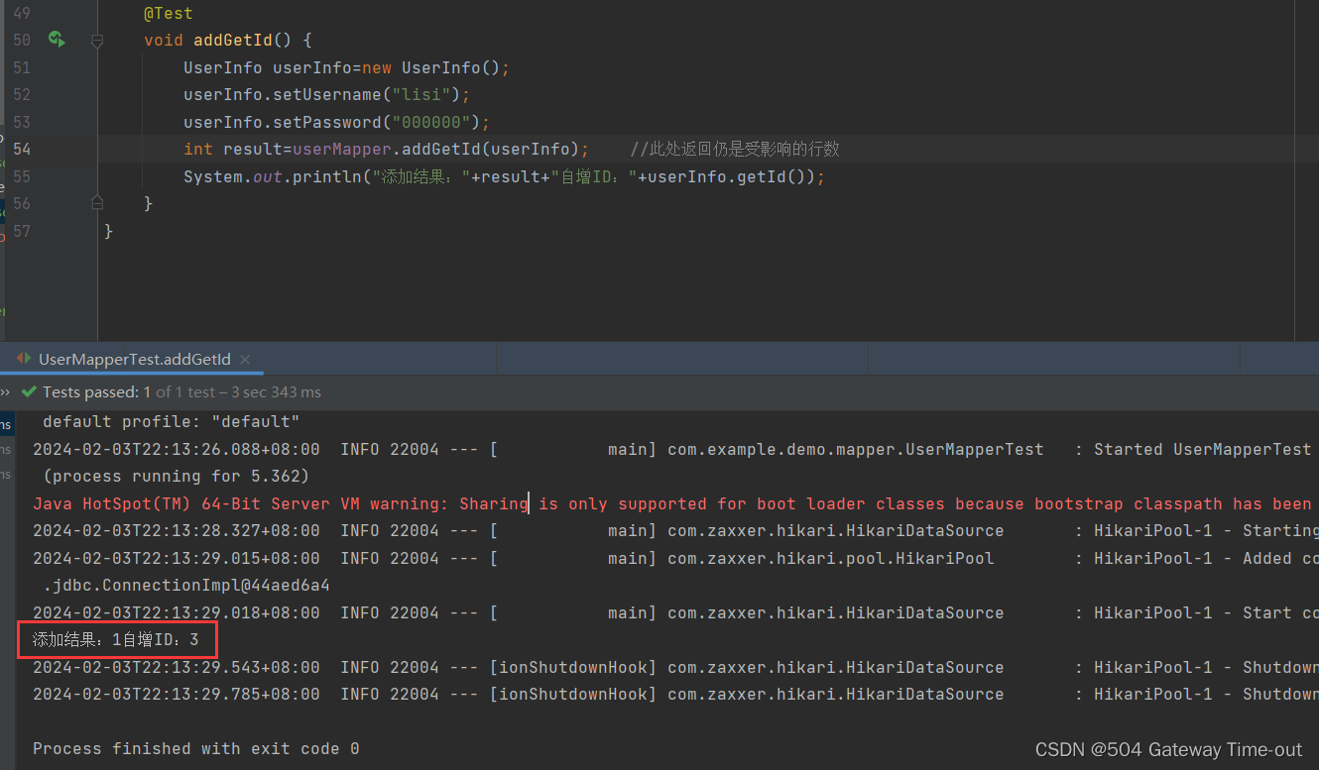Click the 'Tests passed: 1 of 1 test' status text
The image size is (1319, 770).
coord(181,392)
